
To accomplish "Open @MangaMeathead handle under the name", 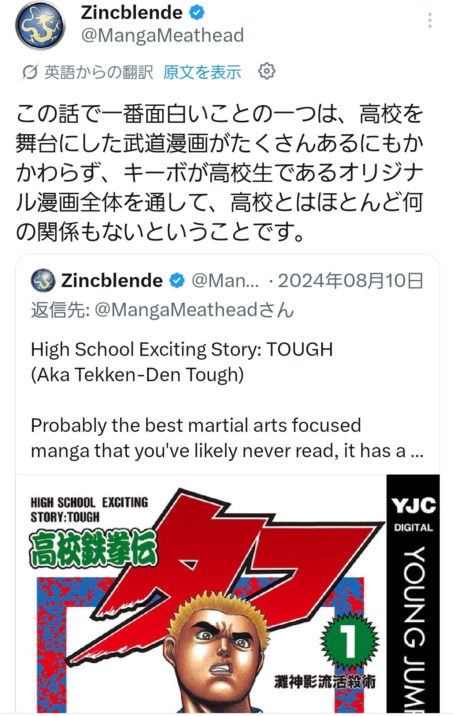I will click(162, 35).
